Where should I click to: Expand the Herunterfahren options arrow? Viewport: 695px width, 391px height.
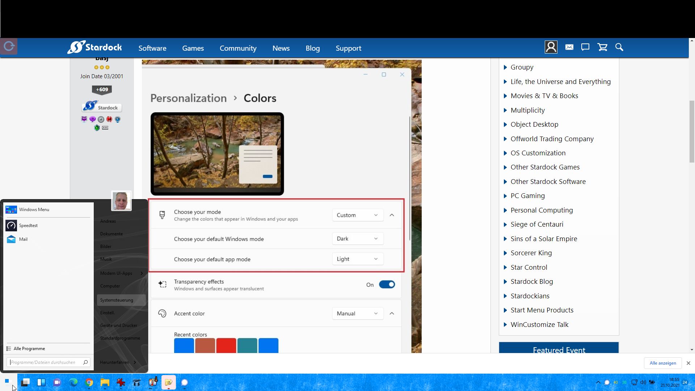pos(135,362)
